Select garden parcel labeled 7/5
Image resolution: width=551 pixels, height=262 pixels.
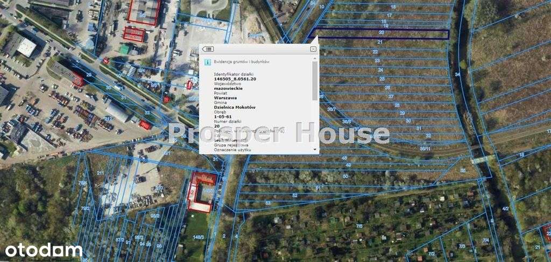(359, 226)
